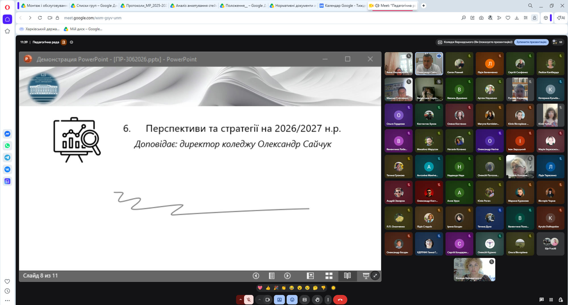The width and height of the screenshot is (568, 305).
Task: Toggle closed captions in Meet
Action: pyautogui.click(x=305, y=300)
